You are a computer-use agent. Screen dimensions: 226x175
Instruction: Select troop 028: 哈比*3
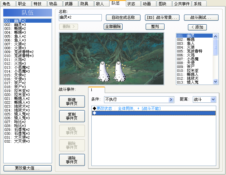click(28, 126)
